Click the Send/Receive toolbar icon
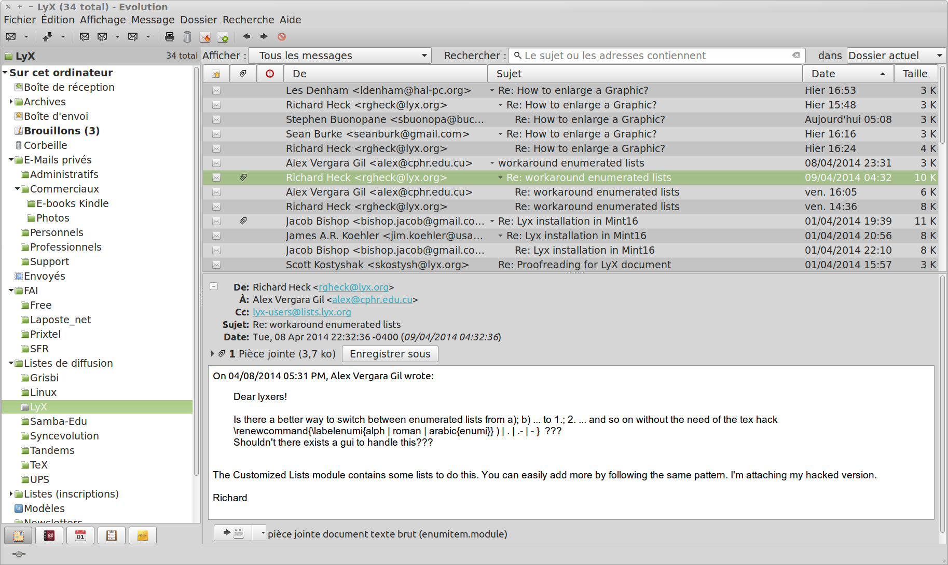Viewport: 948px width, 565px height. tap(48, 37)
